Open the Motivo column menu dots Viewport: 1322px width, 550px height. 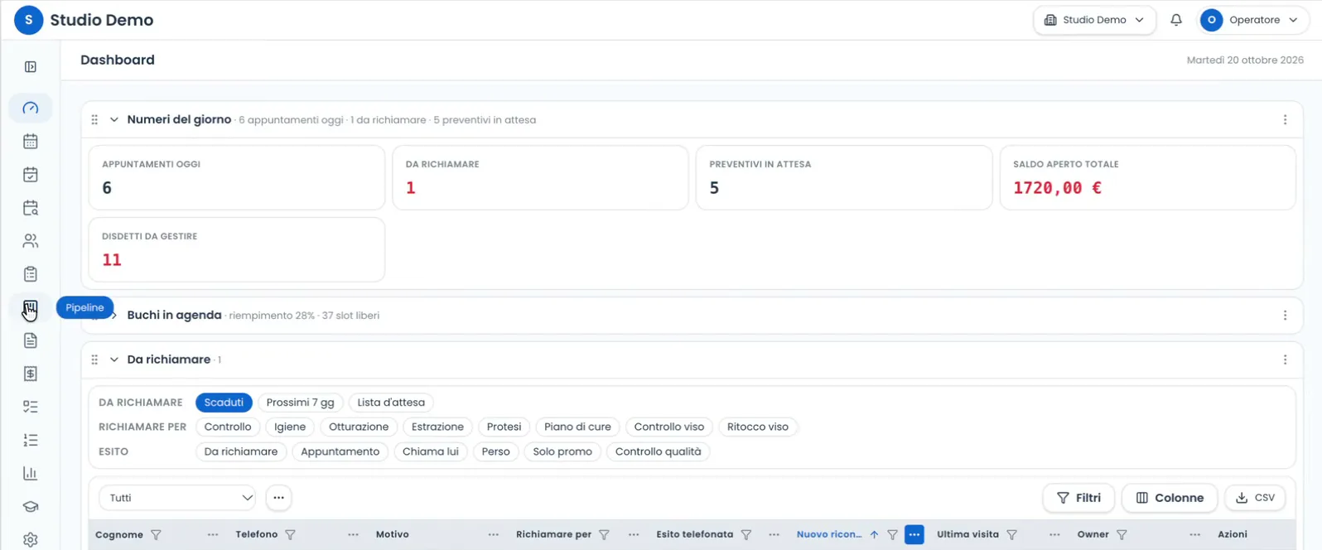pyautogui.click(x=494, y=535)
